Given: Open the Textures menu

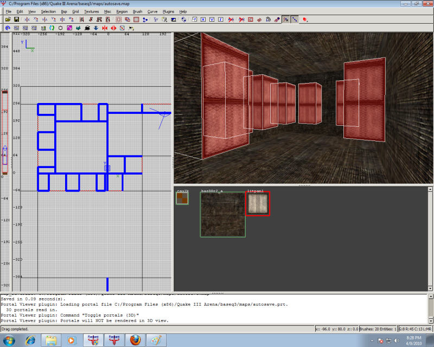Looking at the screenshot, I should (91, 11).
